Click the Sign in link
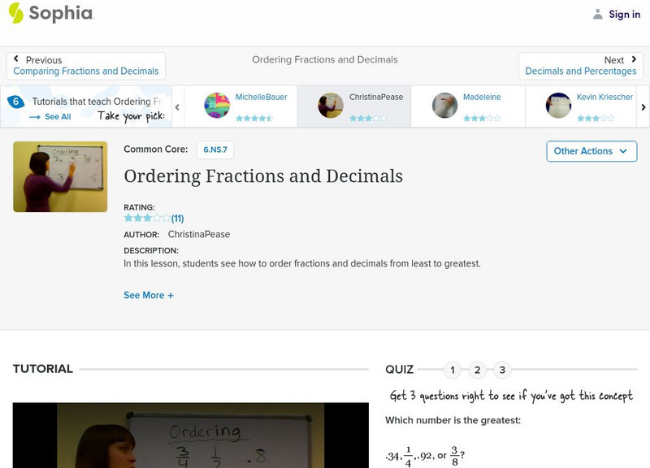 (624, 14)
